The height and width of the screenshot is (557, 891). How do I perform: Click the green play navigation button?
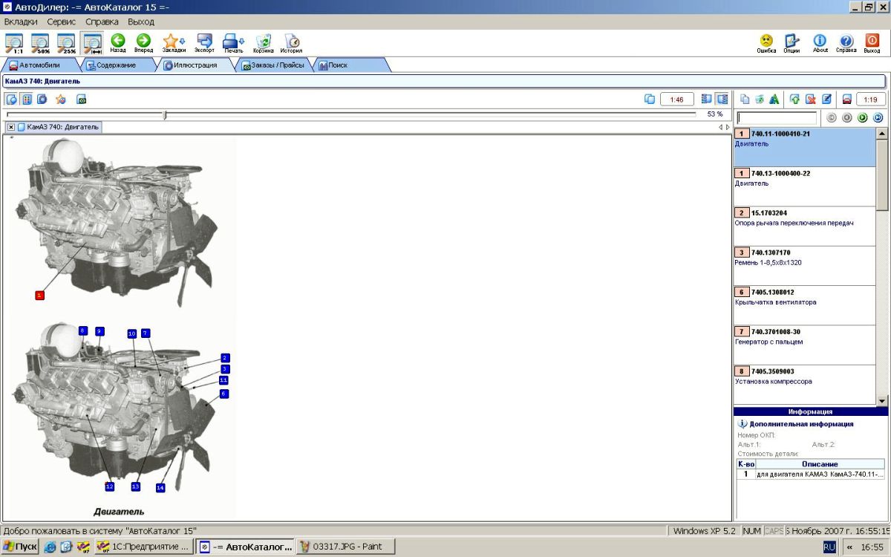point(862,117)
